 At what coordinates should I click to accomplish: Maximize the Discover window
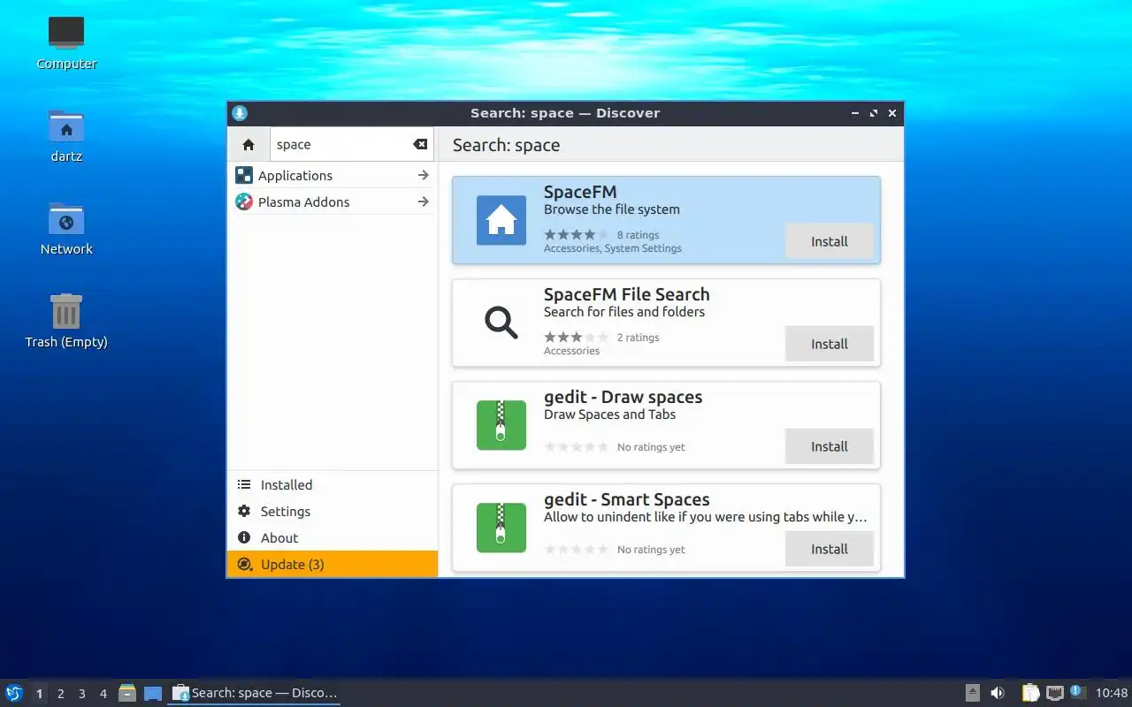[874, 113]
